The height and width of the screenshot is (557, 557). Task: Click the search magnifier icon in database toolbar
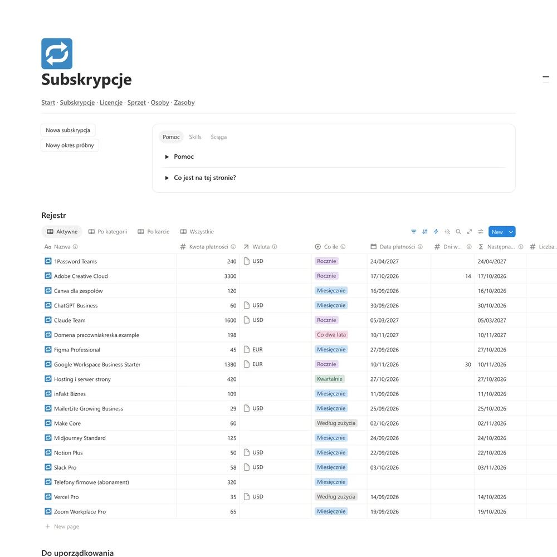458,232
